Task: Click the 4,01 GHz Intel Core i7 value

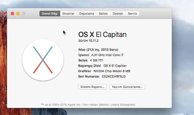Action: click(107, 55)
